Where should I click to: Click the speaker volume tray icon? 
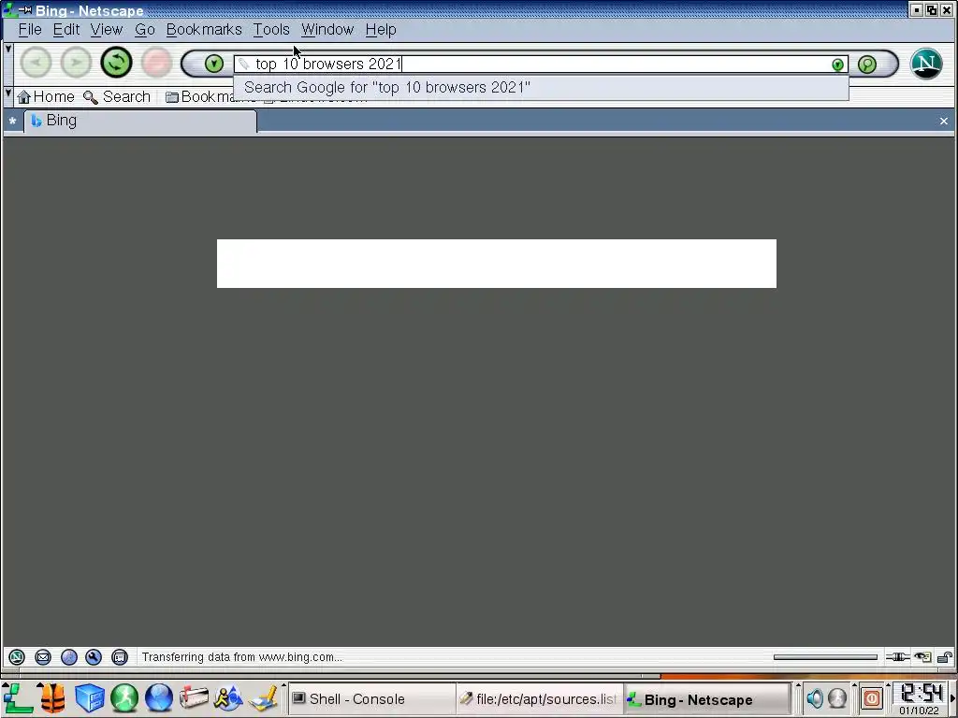[x=815, y=697]
